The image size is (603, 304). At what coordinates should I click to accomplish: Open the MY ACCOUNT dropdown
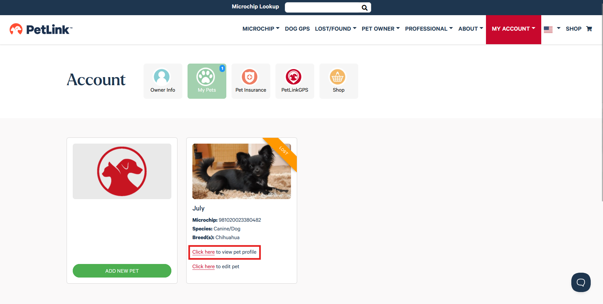click(513, 29)
